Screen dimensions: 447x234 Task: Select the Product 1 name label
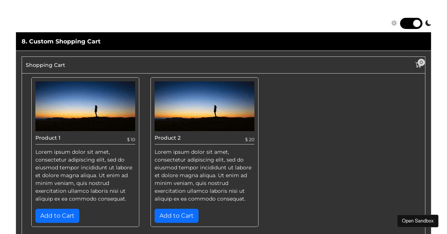(x=48, y=138)
